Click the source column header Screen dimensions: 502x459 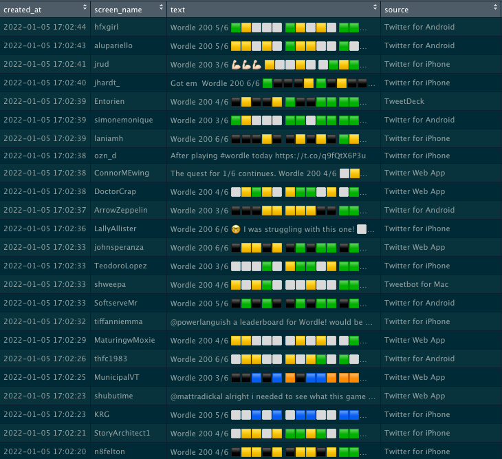click(x=441, y=10)
